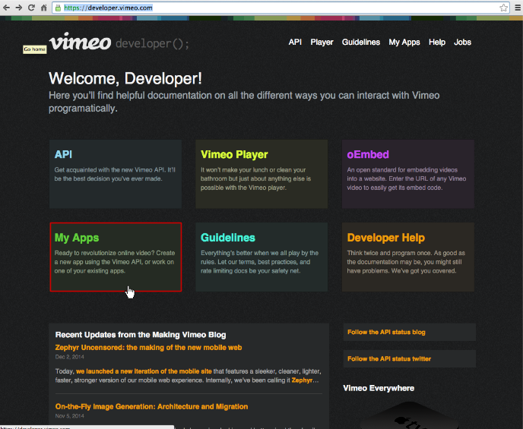The width and height of the screenshot is (523, 429).
Task: Open the oEmbed card
Action: point(408,174)
